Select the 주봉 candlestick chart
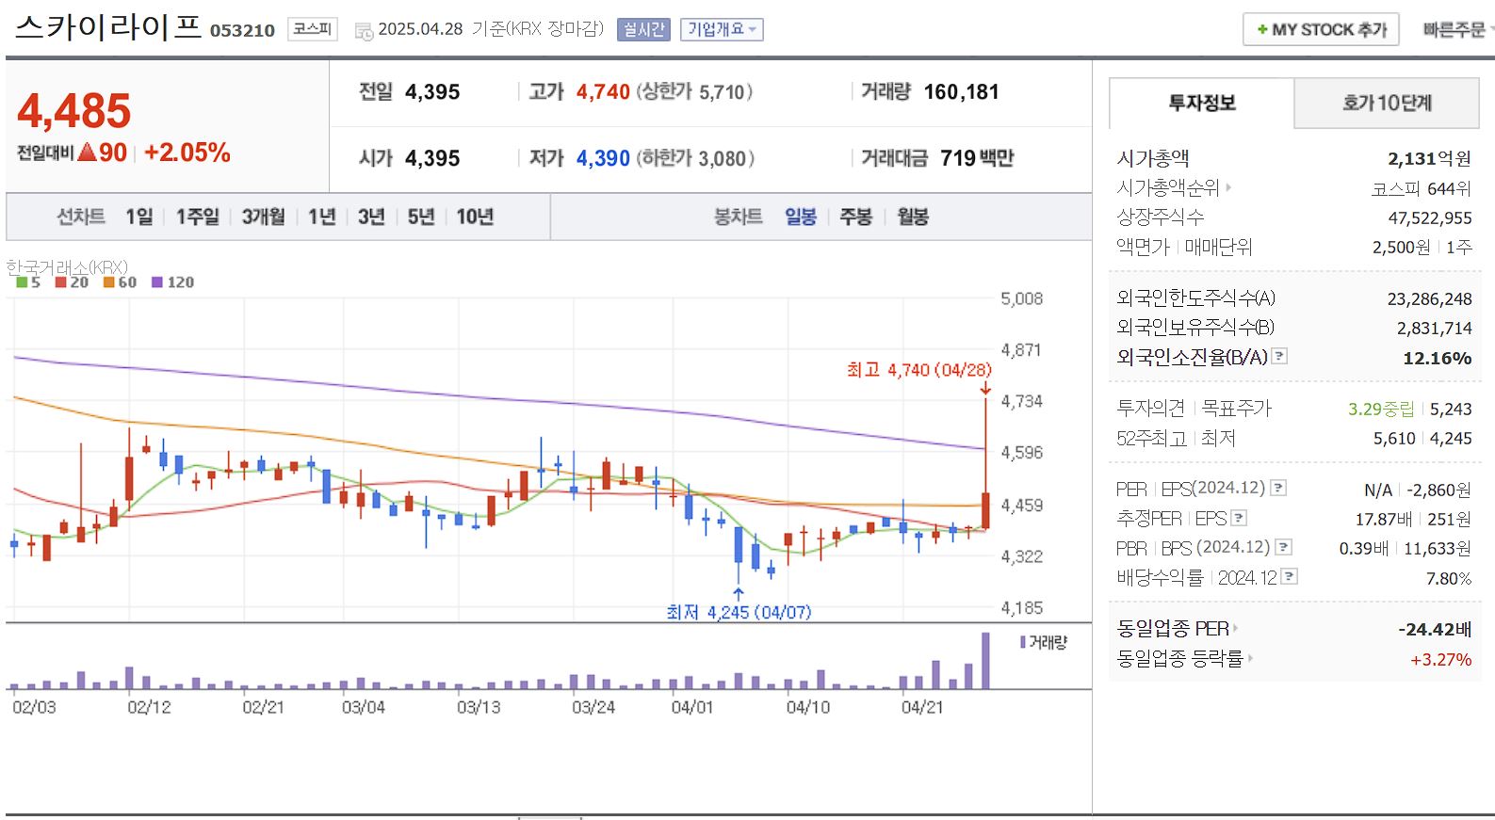Screen dimensions: 1495x820 tap(856, 217)
